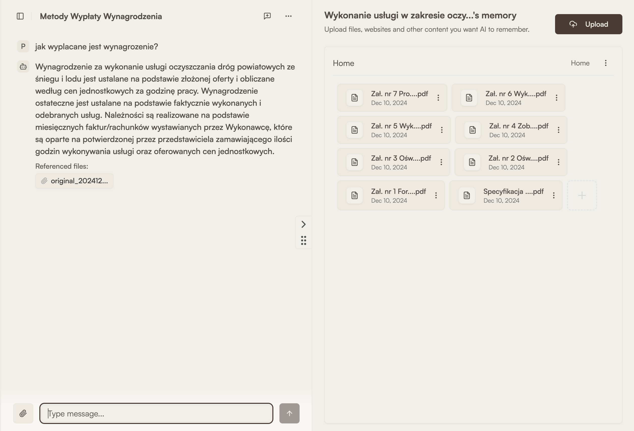This screenshot has width=634, height=431.
Task: Click the feedback comment icon next to title
Action: [267, 16]
